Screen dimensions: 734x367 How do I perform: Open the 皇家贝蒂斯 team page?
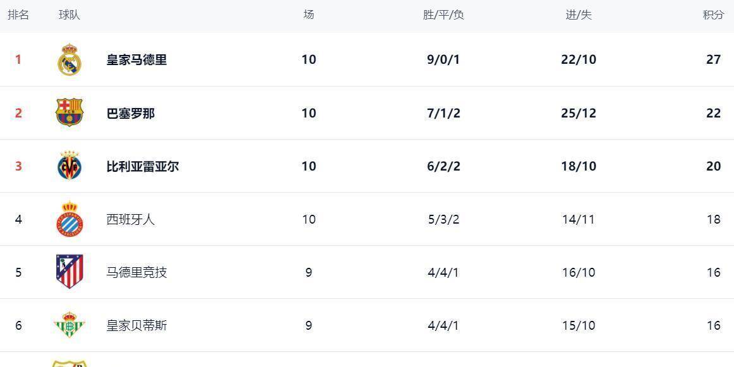[x=136, y=326]
